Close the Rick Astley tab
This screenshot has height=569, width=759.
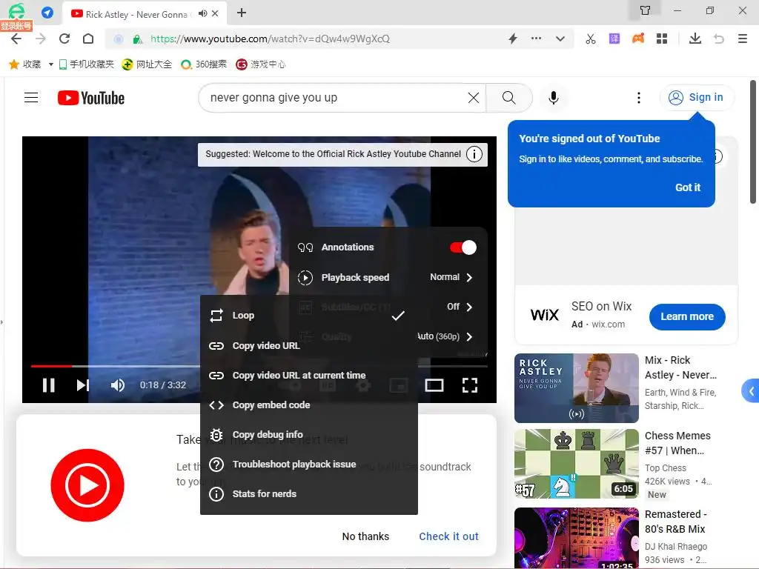(216, 13)
